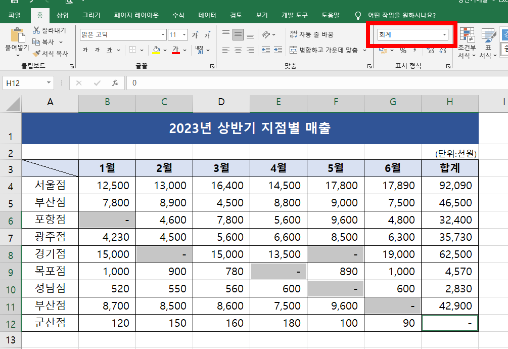Open the fill color palette arrow
This screenshot has width=508, height=349.
point(165,50)
